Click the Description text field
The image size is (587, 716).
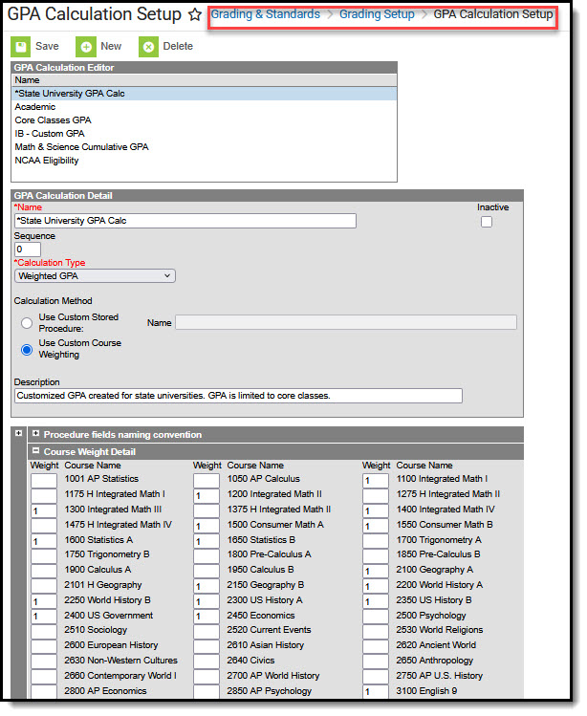pos(238,396)
